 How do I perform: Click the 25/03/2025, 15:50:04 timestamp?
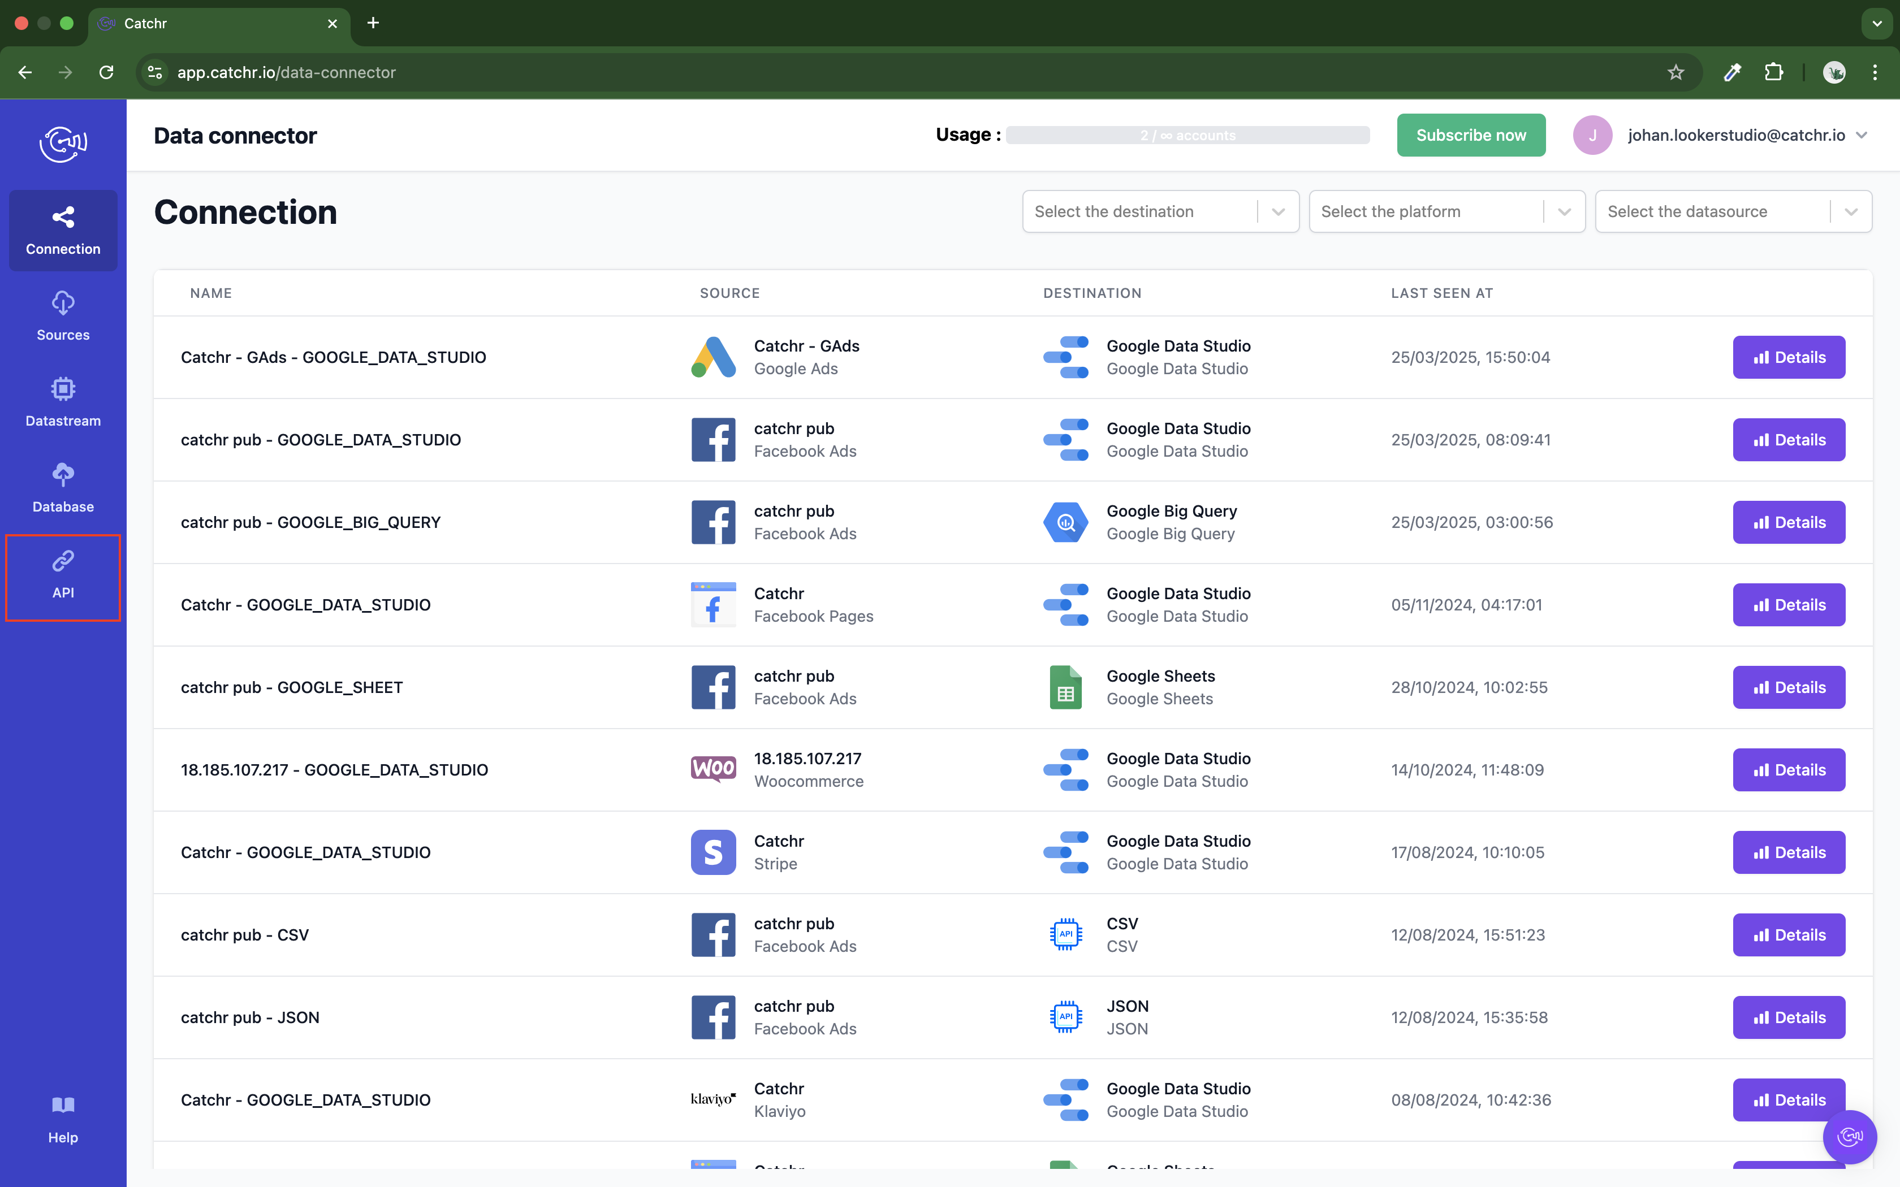point(1470,357)
